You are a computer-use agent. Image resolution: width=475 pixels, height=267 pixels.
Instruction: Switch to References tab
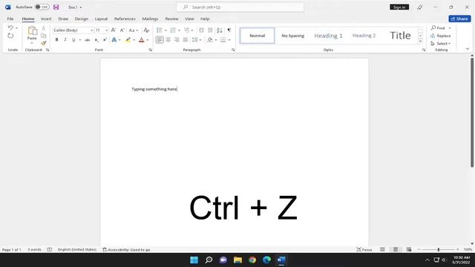click(x=125, y=19)
